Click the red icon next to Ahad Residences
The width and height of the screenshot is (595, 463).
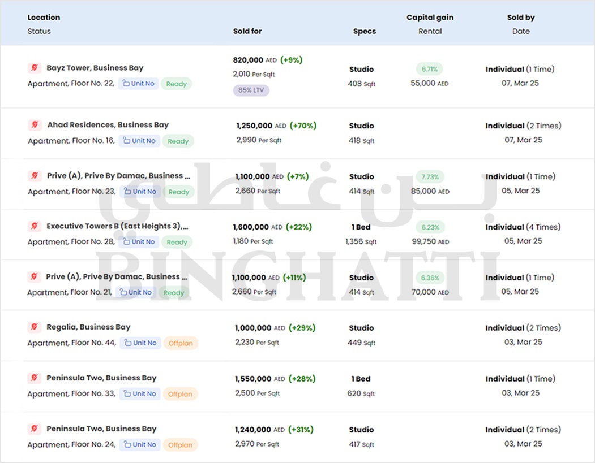point(35,124)
